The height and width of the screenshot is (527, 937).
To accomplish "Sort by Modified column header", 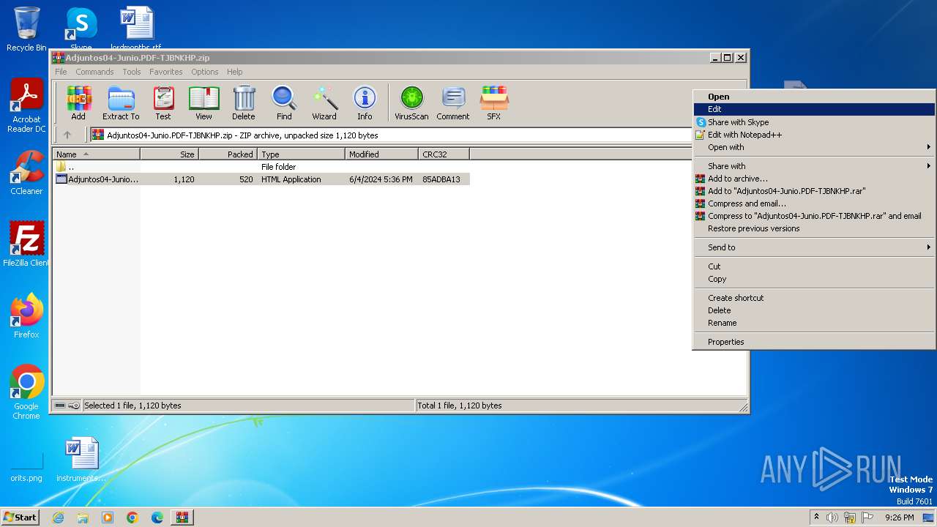I will point(381,154).
